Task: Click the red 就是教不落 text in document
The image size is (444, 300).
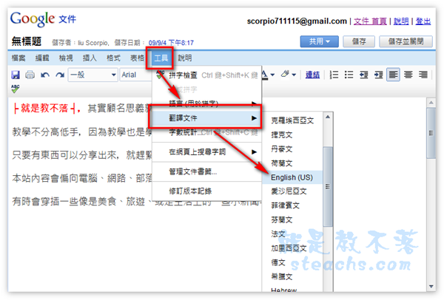Action: (x=44, y=108)
